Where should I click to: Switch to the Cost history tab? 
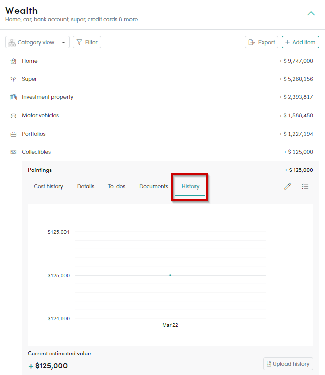(48, 186)
